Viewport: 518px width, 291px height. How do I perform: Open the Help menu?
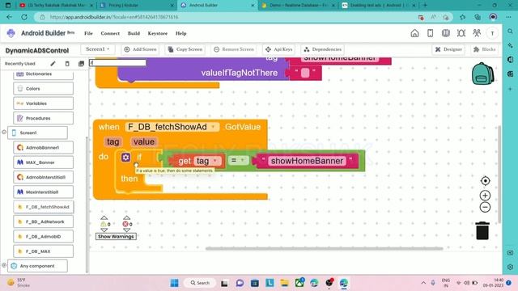click(180, 33)
